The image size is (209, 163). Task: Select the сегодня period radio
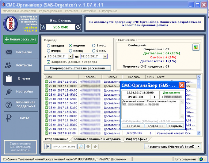pyautogui.click(x=48, y=46)
